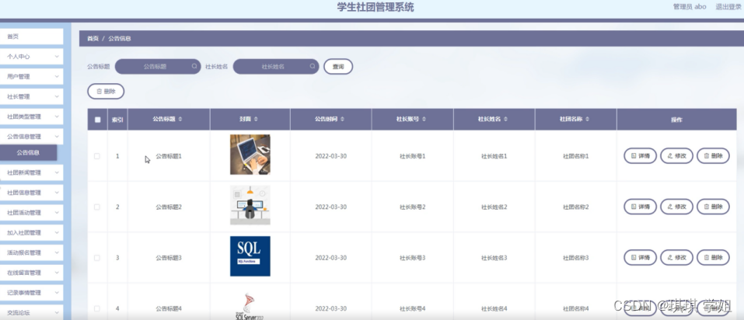Open the laptop cover image in row 1
This screenshot has height=320, width=744.
[250, 155]
